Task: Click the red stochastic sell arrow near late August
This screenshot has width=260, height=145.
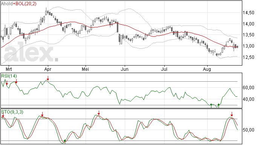Action: coord(232,114)
